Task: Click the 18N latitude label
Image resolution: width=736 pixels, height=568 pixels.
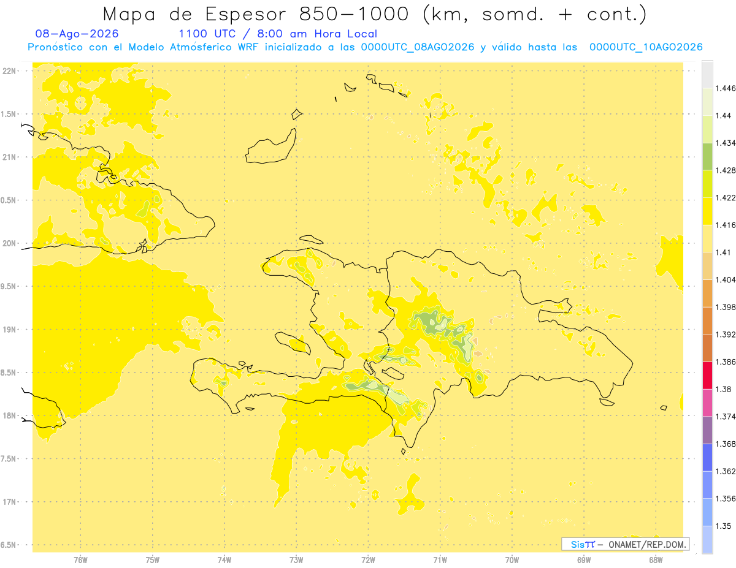Action: (10, 416)
